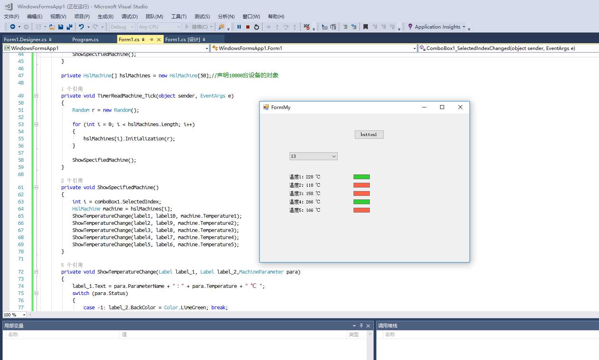The height and width of the screenshot is (360, 599).
Task: Click the Step Out icon
Action: tap(295, 27)
